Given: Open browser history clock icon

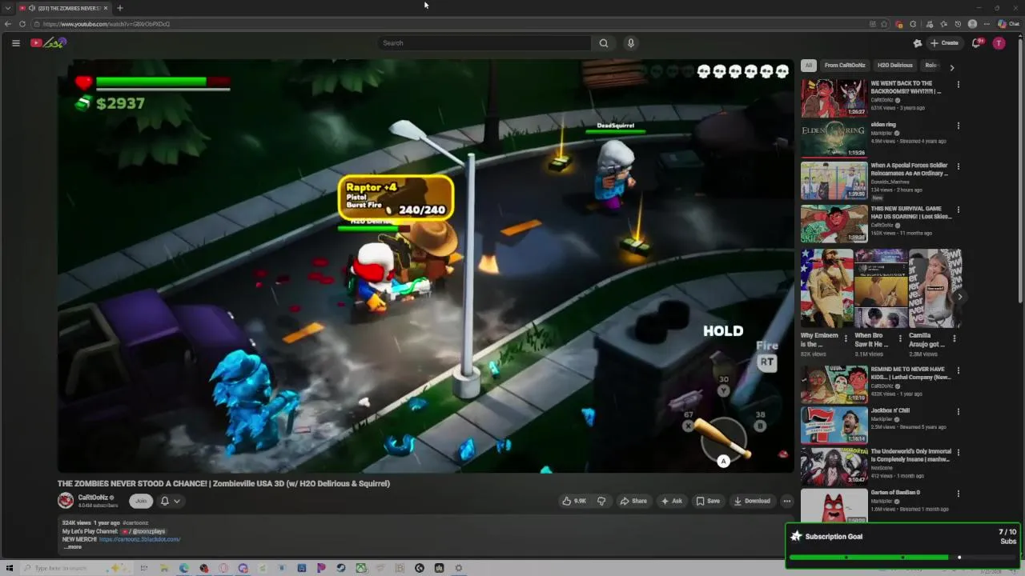Looking at the screenshot, I should coord(958,24).
